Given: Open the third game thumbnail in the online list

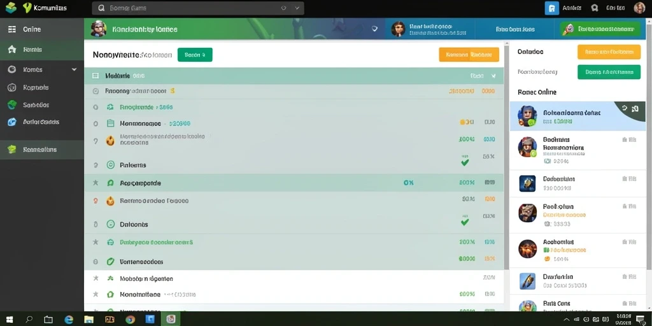Looking at the screenshot, I should pos(527,183).
